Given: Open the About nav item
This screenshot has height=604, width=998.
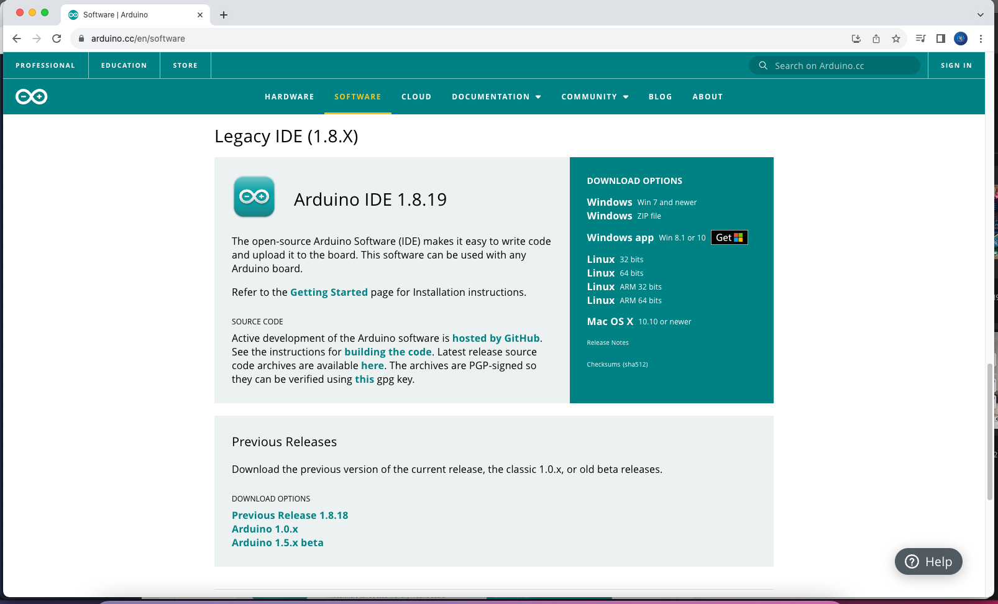Looking at the screenshot, I should click(708, 97).
